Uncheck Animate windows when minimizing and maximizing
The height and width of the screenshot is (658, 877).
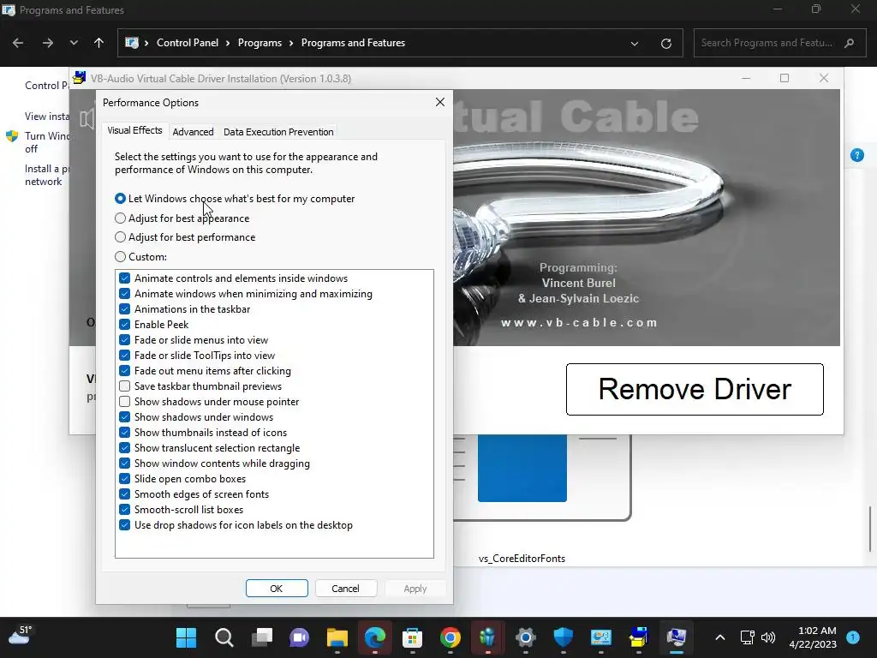click(x=125, y=294)
